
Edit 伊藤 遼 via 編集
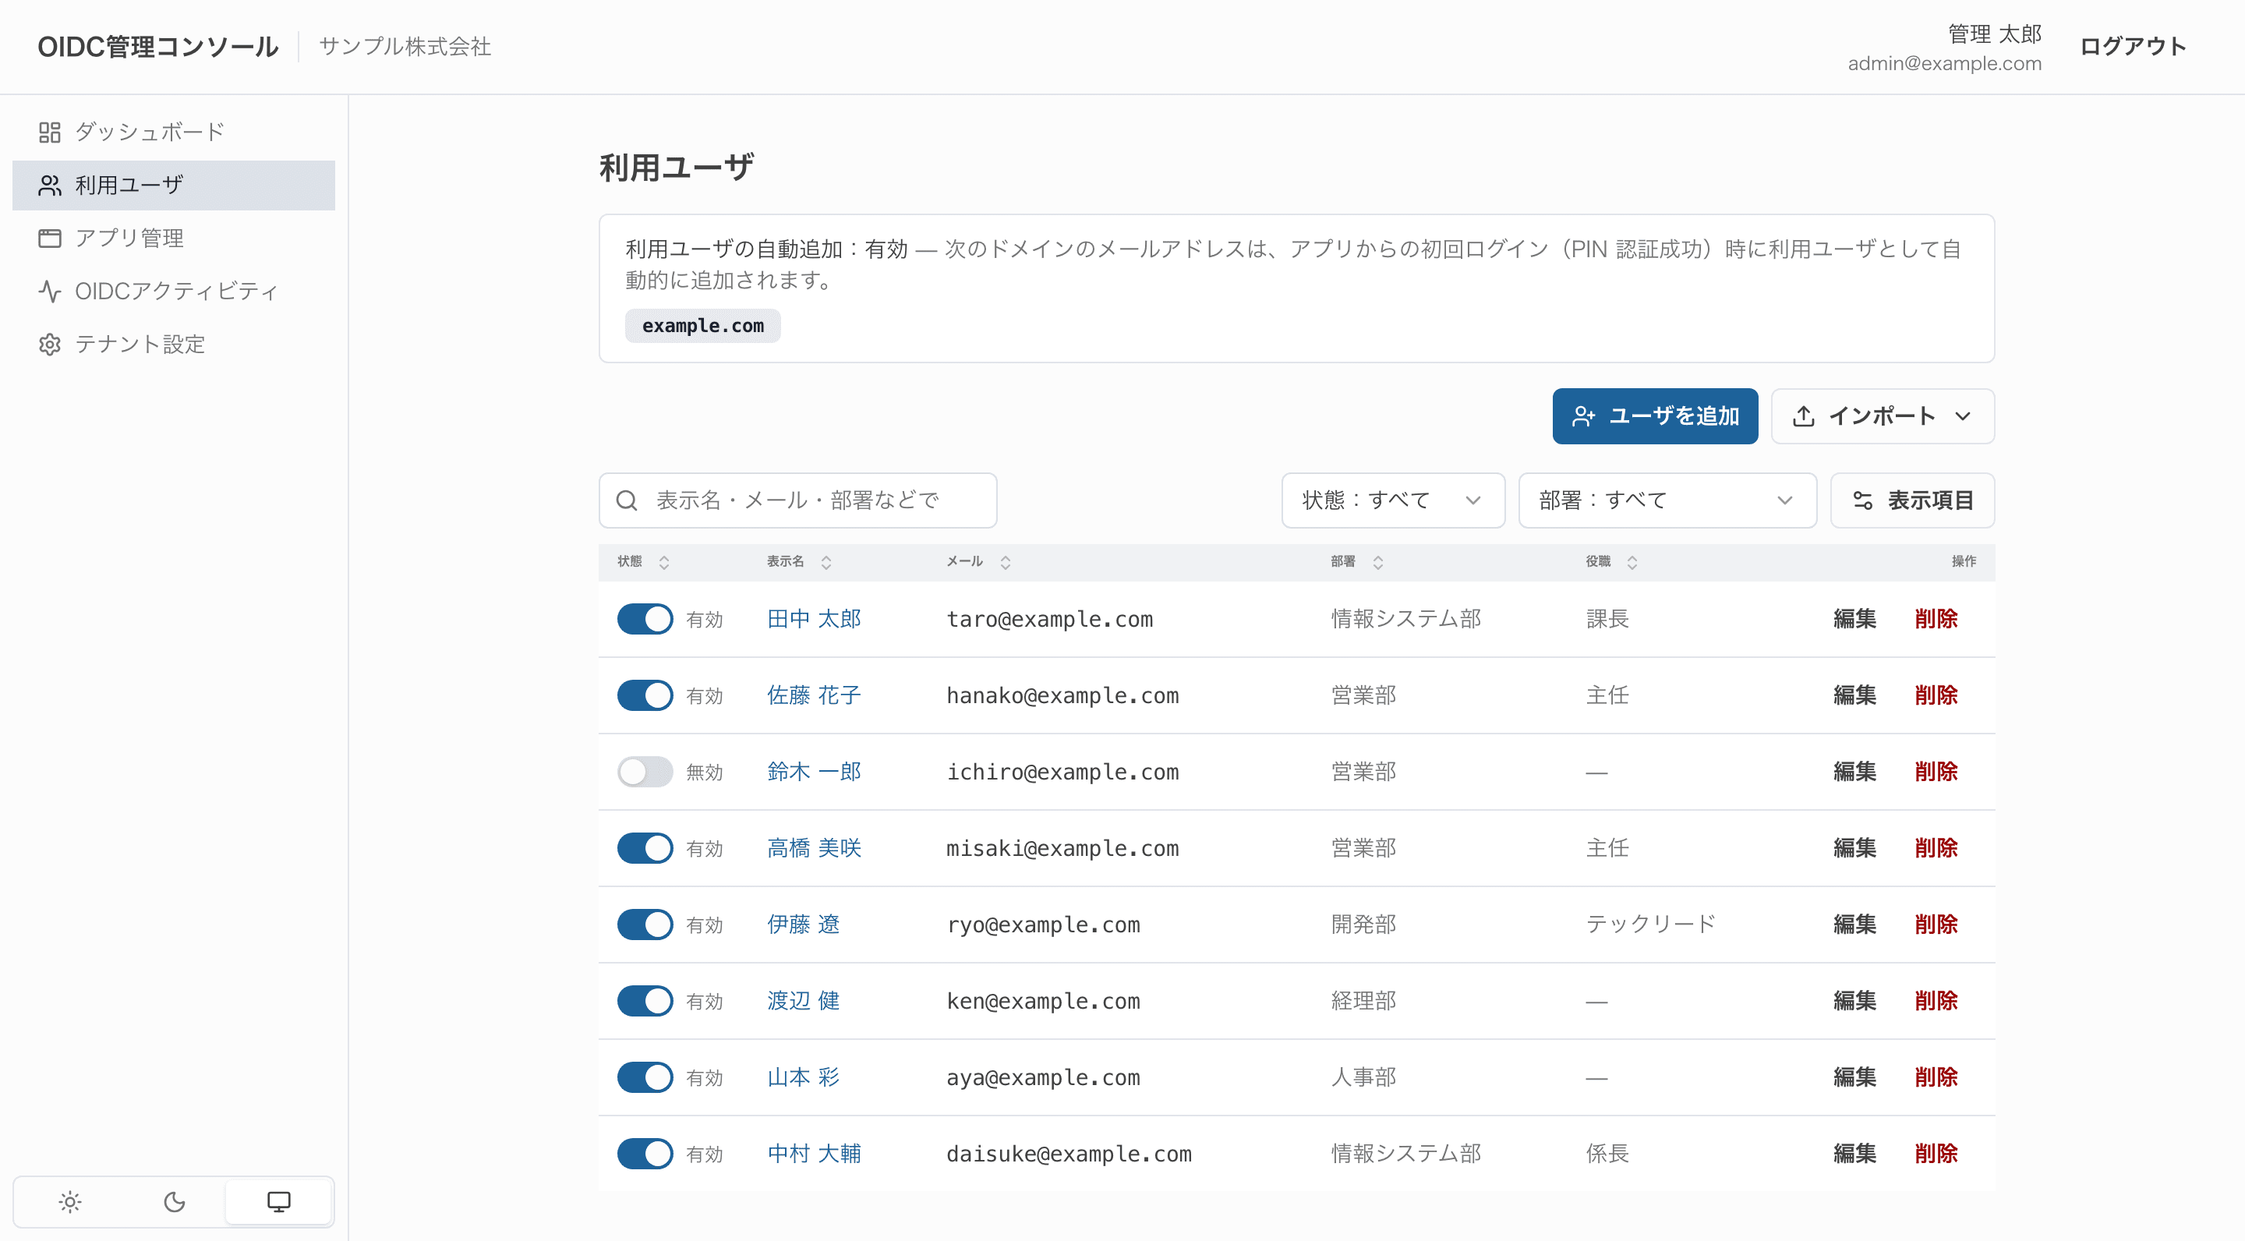point(1854,925)
